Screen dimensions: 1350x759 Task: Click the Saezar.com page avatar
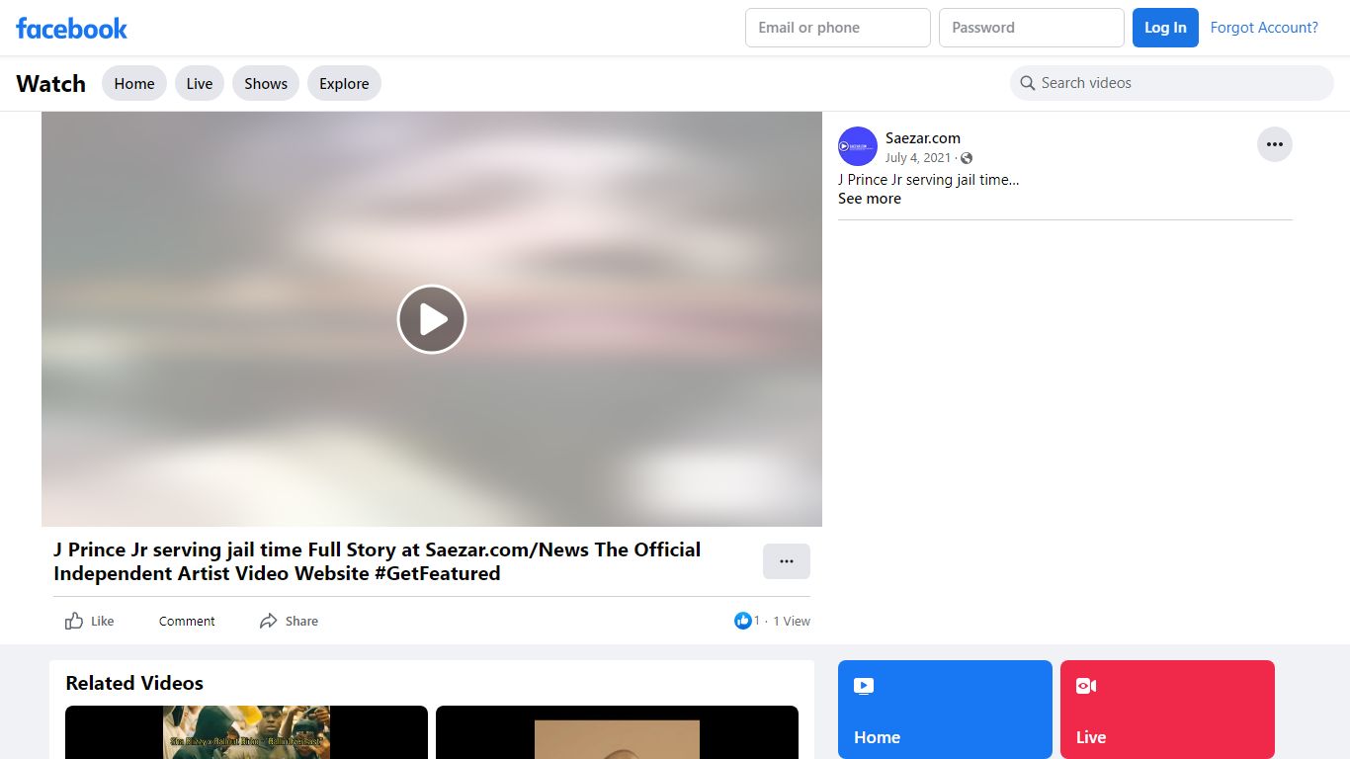(858, 146)
